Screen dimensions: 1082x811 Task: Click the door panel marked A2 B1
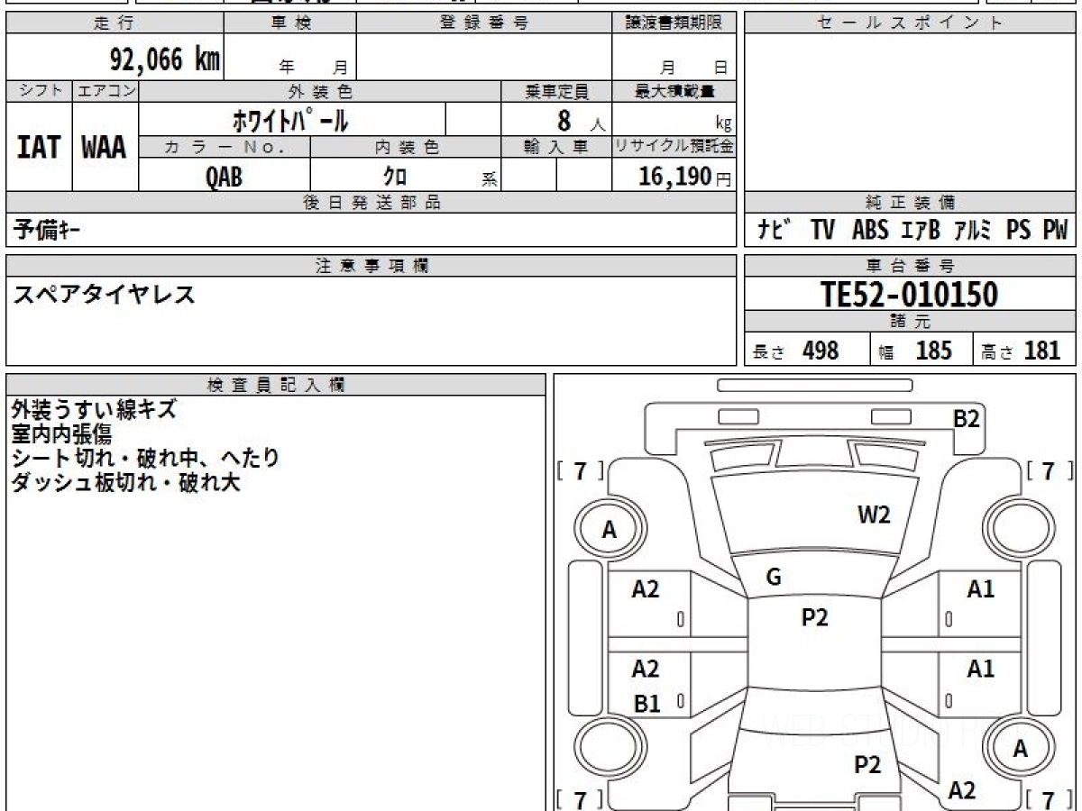pyautogui.click(x=648, y=684)
